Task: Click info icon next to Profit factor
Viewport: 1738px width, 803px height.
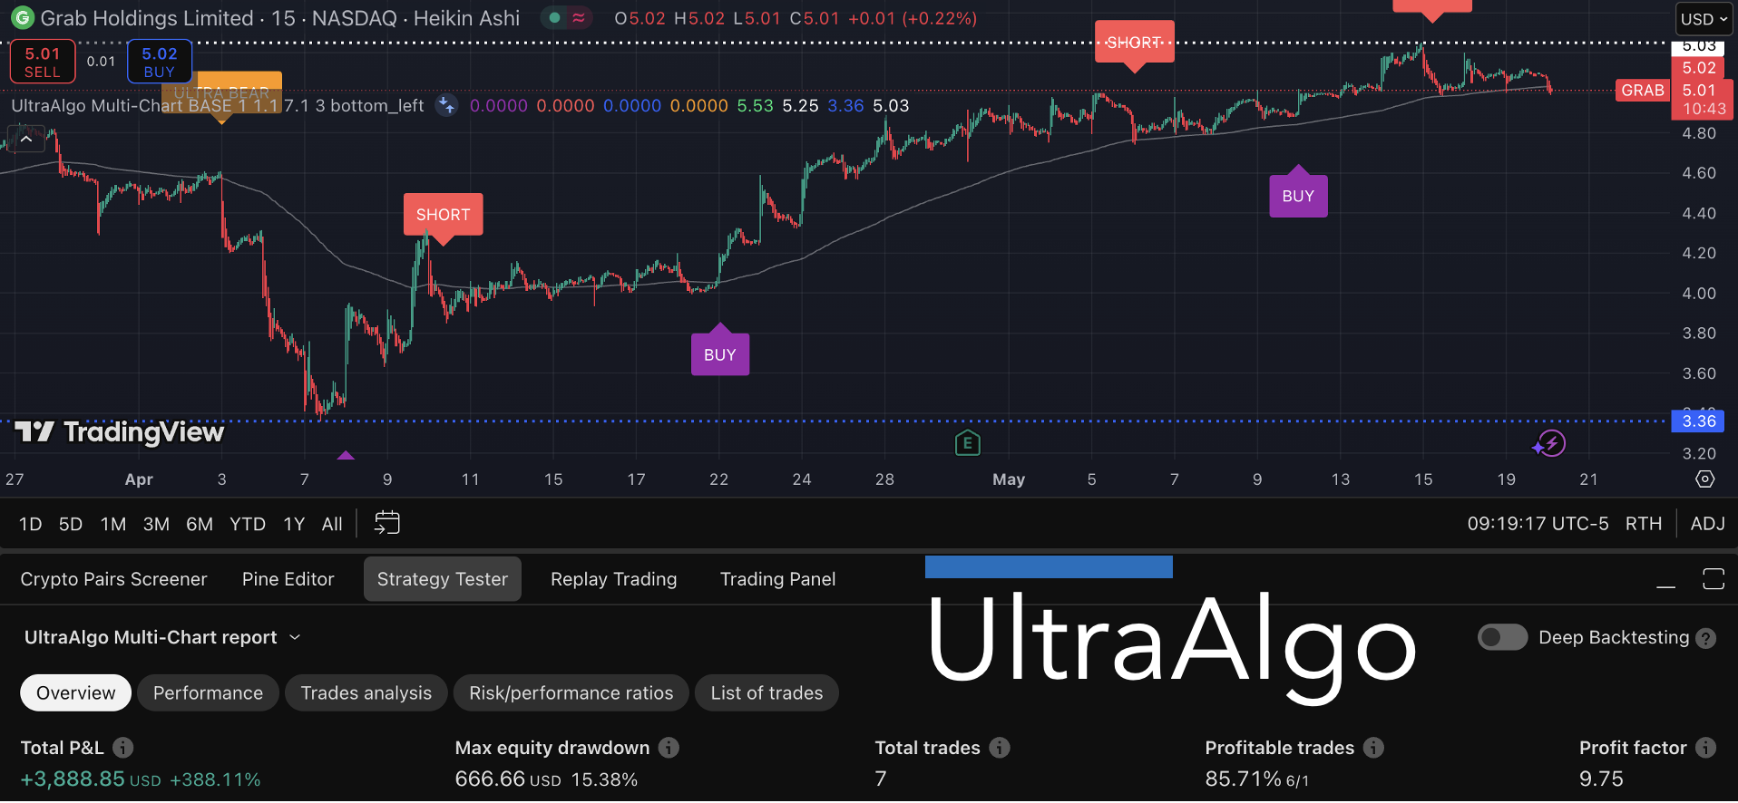Action: (x=1705, y=748)
